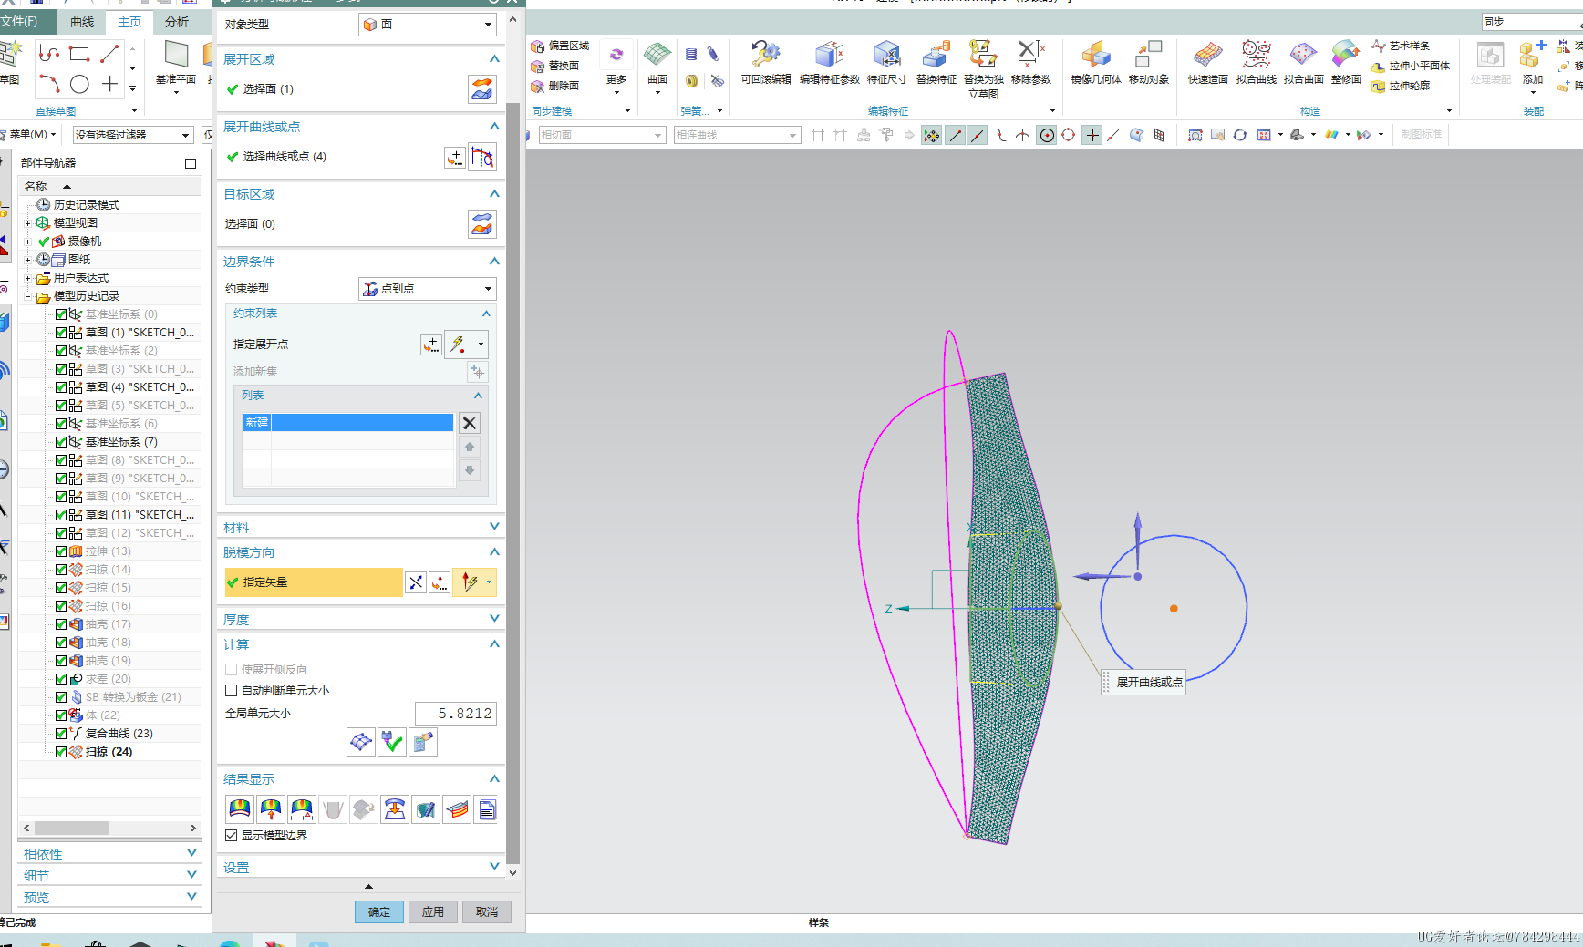
Task: Select the circle sketch tool
Action: coord(80,85)
